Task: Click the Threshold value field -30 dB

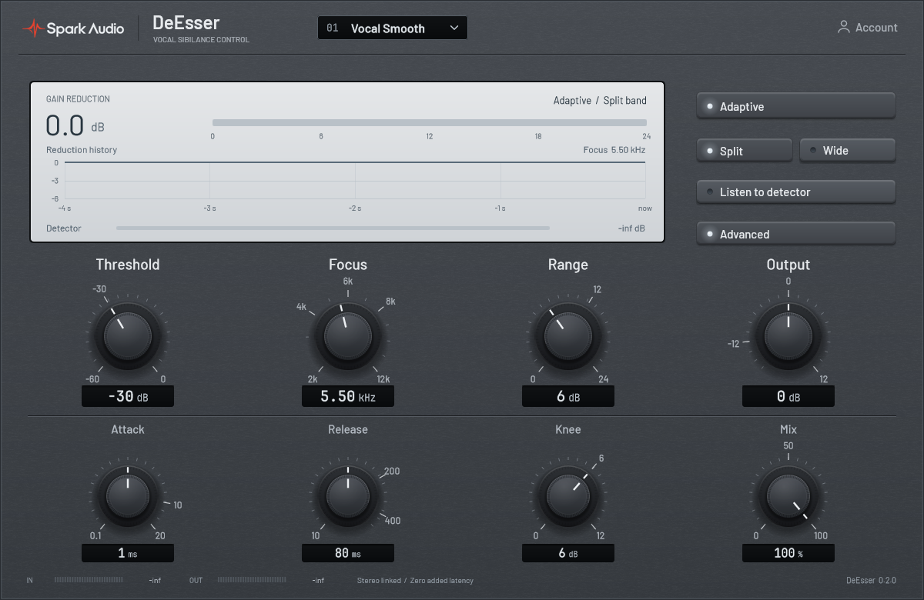Action: coord(128,397)
